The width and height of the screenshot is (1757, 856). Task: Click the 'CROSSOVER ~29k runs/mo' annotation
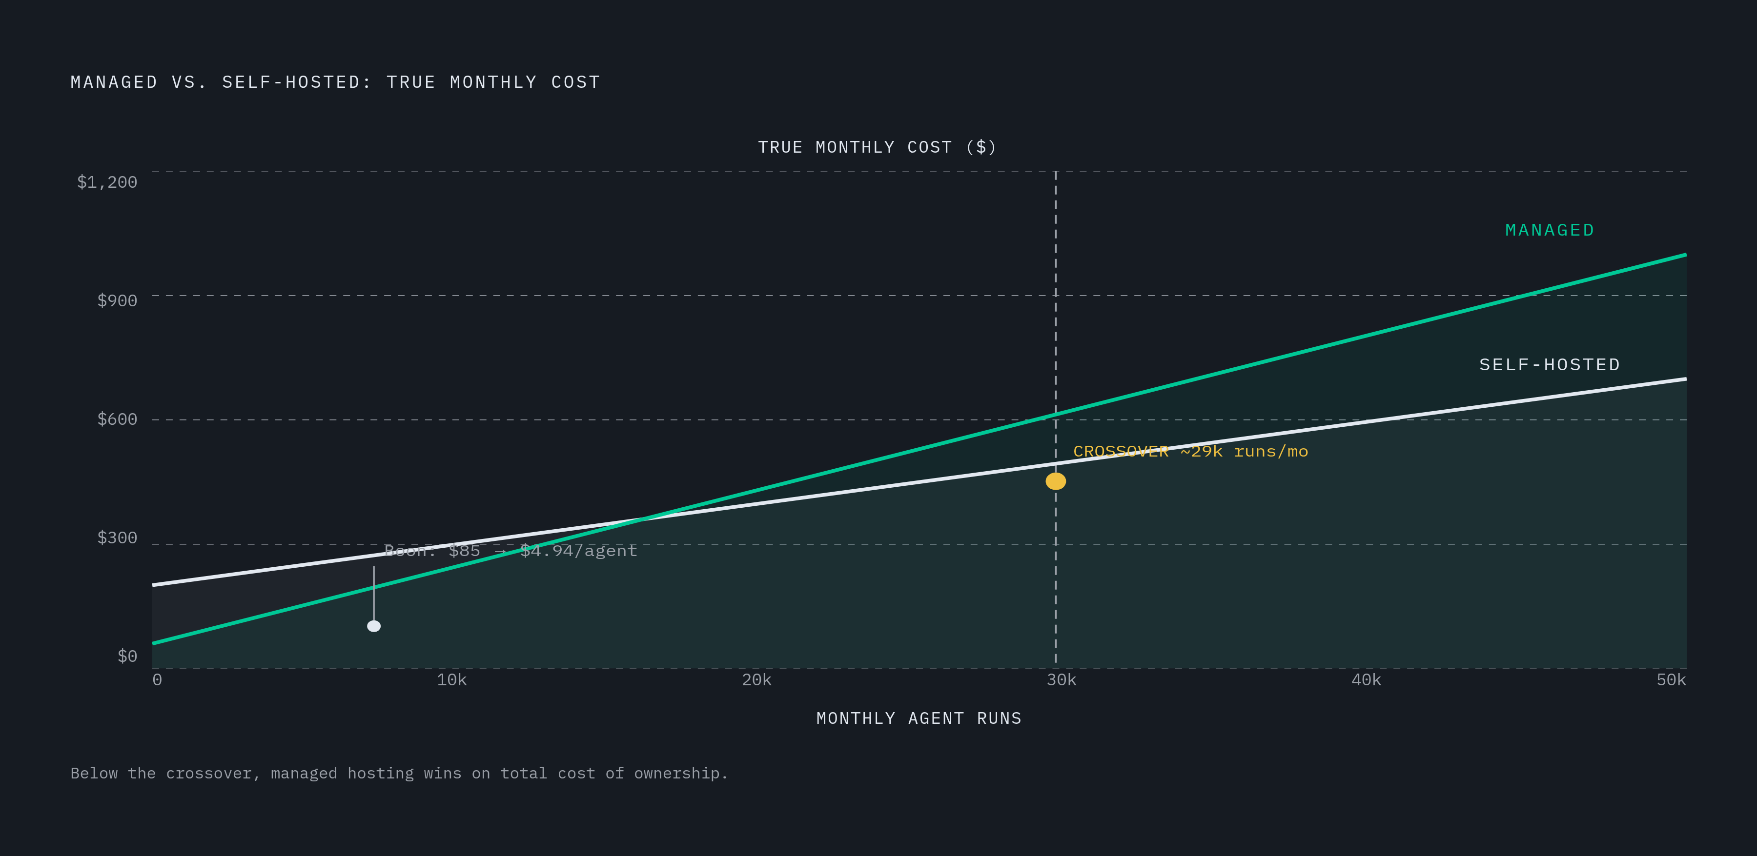(1190, 451)
